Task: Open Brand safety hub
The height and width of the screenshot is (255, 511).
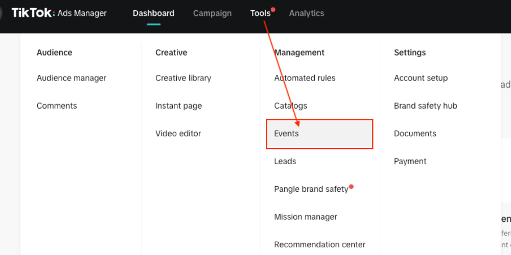Action: pos(425,106)
